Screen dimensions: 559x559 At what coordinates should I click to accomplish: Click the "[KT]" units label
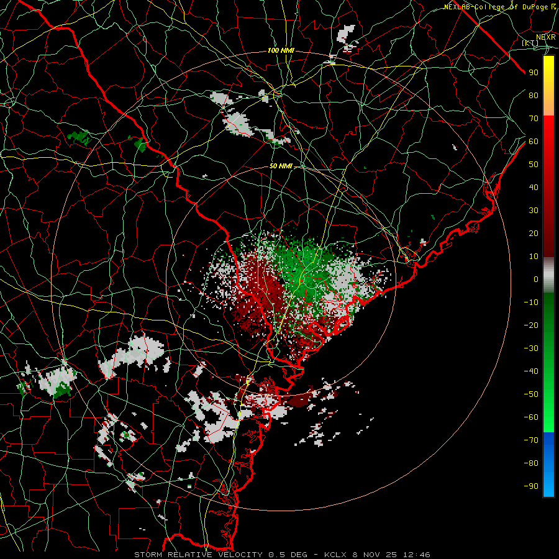click(530, 43)
